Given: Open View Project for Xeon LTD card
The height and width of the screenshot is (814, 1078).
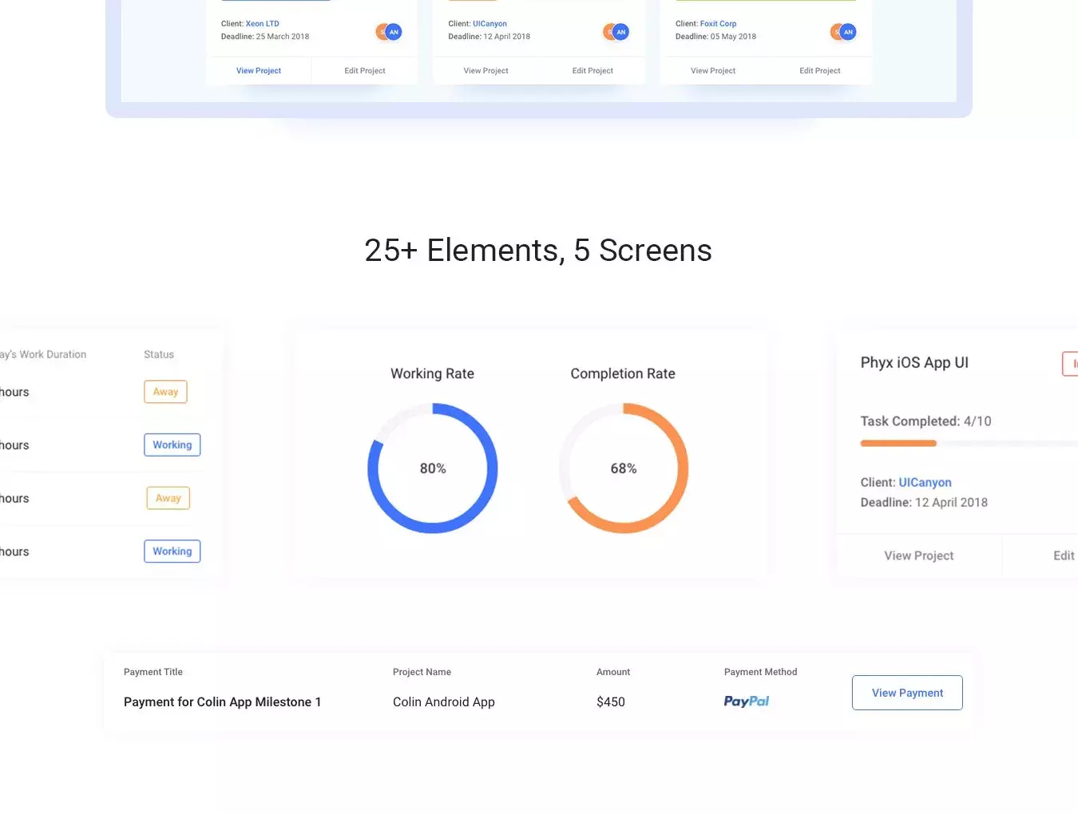Looking at the screenshot, I should (x=259, y=71).
